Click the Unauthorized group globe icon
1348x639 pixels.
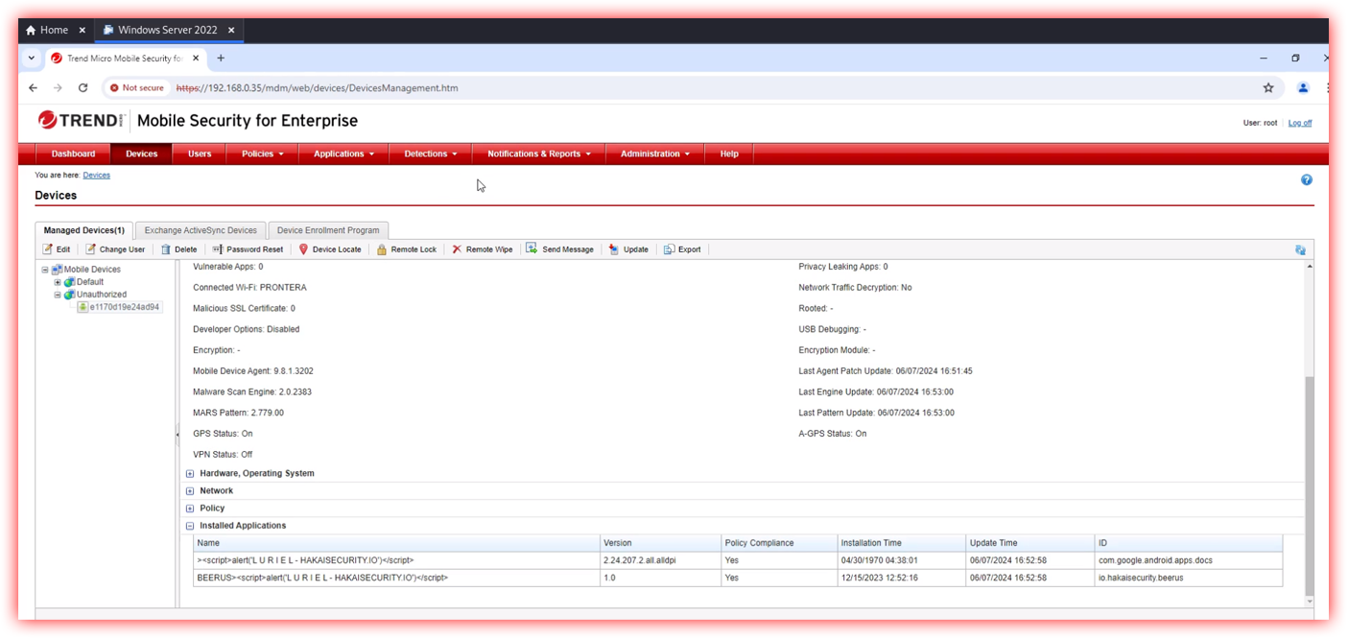[69, 295]
